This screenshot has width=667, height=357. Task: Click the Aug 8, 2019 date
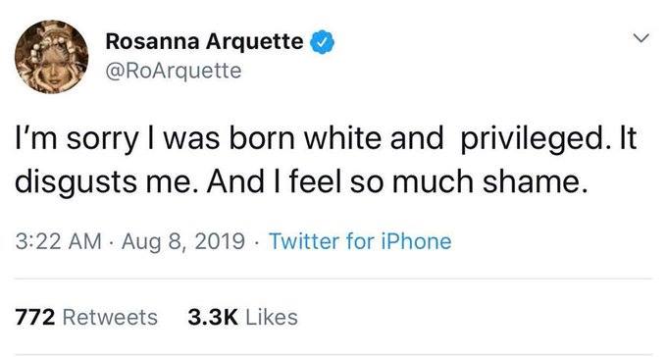[183, 241]
